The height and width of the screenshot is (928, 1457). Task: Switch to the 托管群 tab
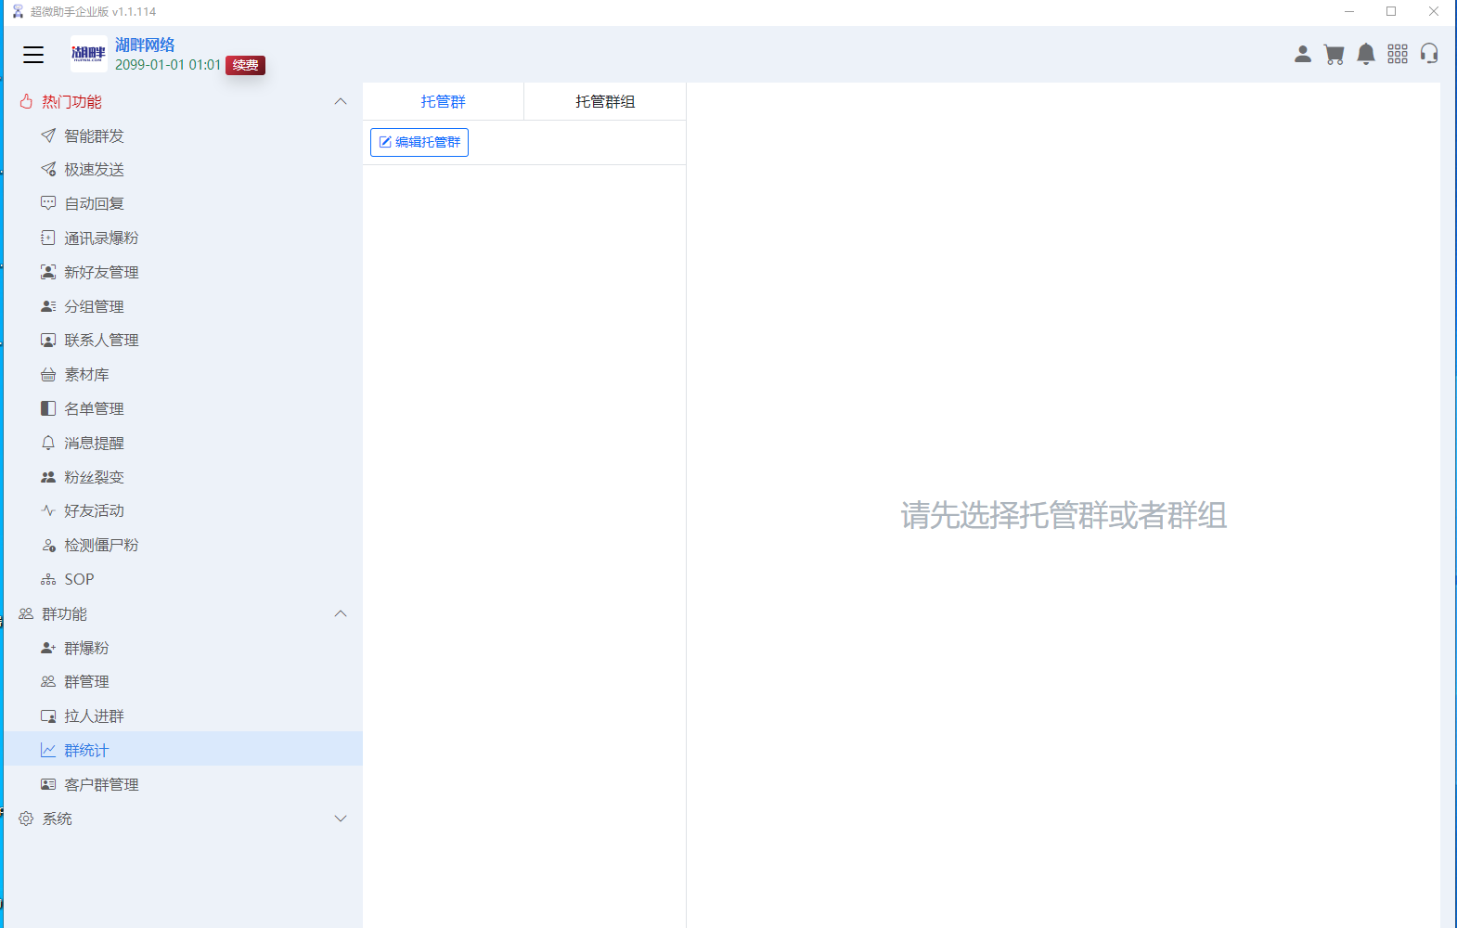coord(443,101)
